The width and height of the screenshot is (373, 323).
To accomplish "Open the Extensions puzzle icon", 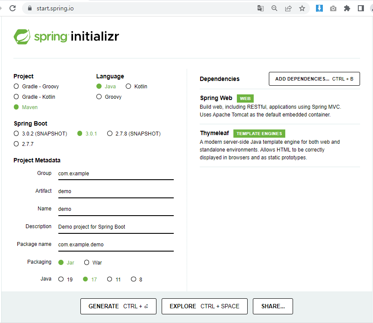I will (347, 8).
